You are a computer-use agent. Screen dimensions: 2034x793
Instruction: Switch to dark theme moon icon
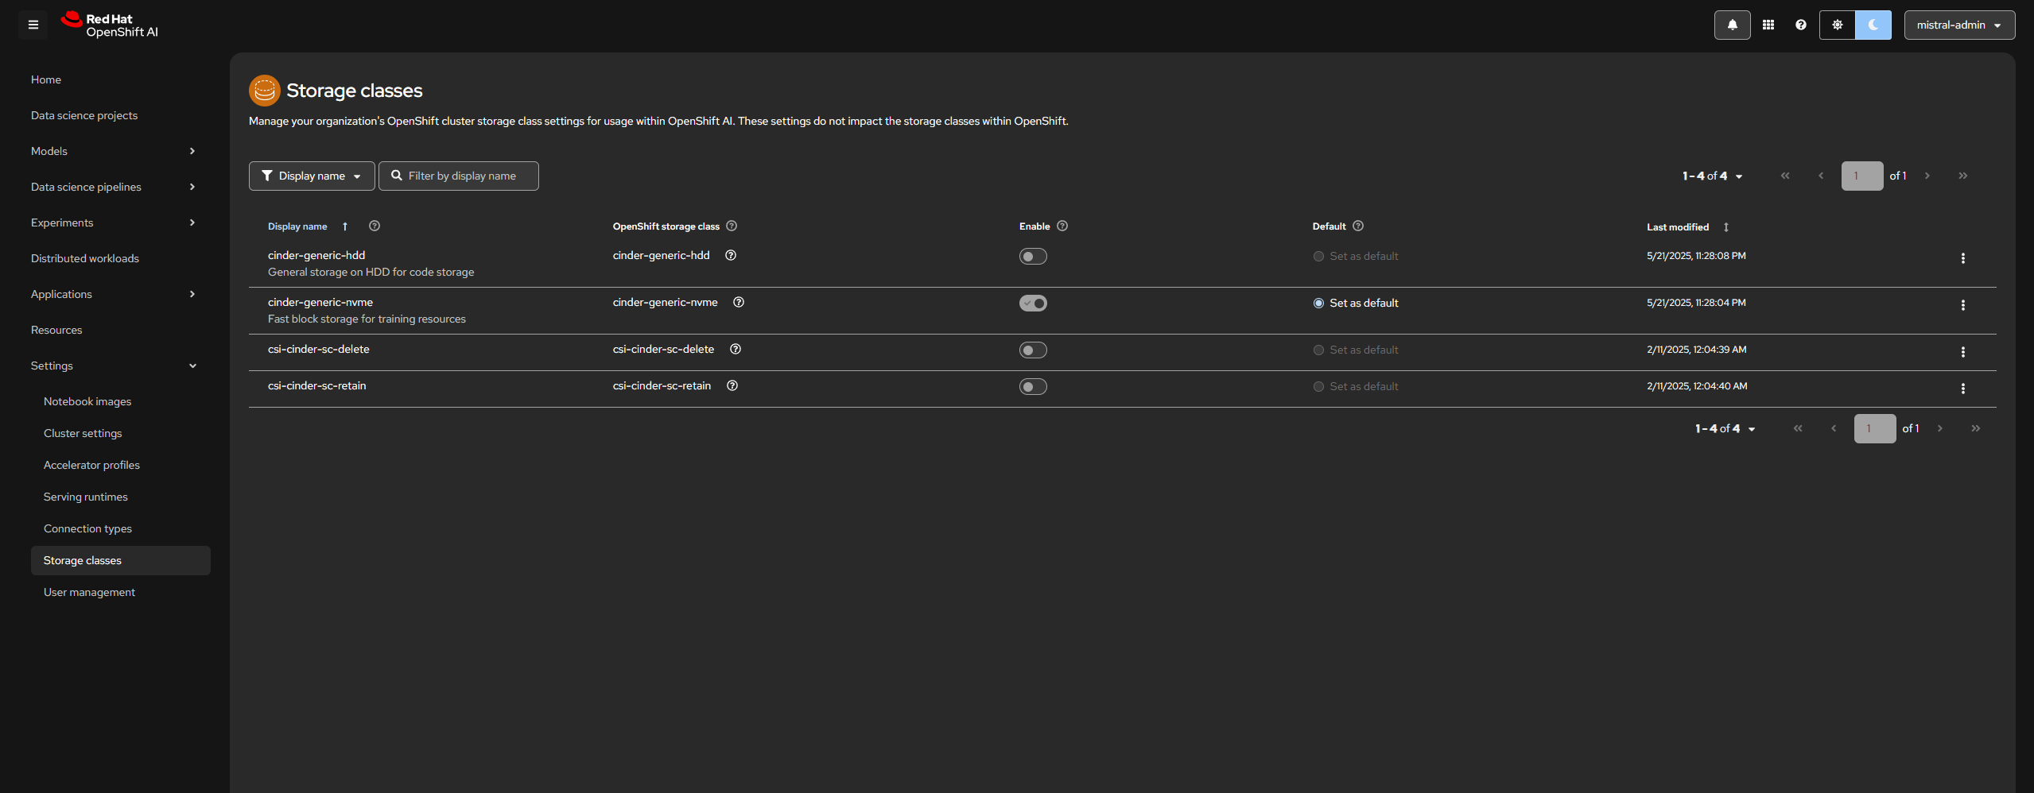pyautogui.click(x=1873, y=25)
